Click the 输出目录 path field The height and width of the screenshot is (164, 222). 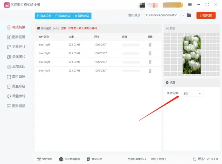click(161, 15)
